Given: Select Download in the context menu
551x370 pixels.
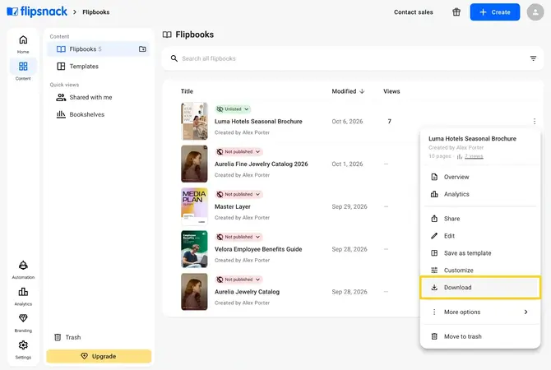Looking at the screenshot, I should tap(480, 288).
